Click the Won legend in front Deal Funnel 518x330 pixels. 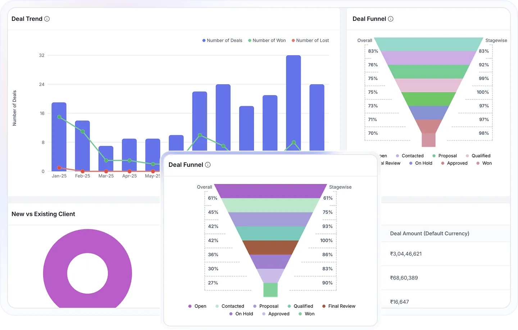point(306,314)
